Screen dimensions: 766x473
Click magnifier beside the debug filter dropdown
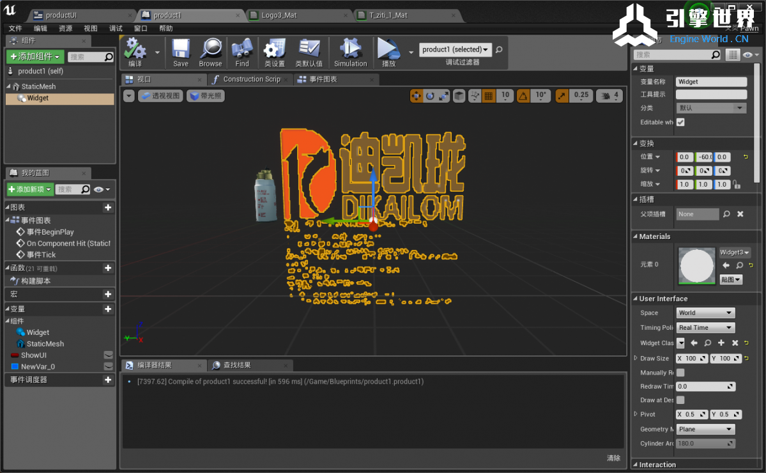pyautogui.click(x=499, y=49)
